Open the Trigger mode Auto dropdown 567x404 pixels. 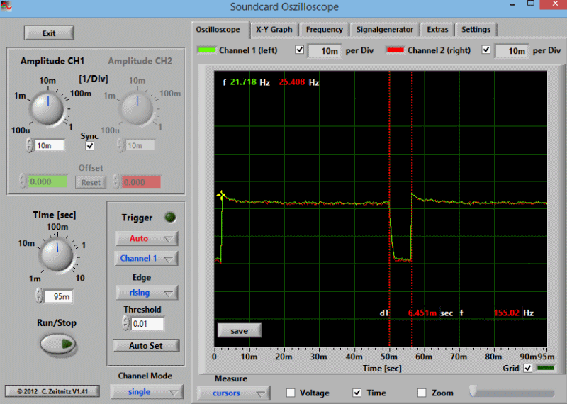146,239
